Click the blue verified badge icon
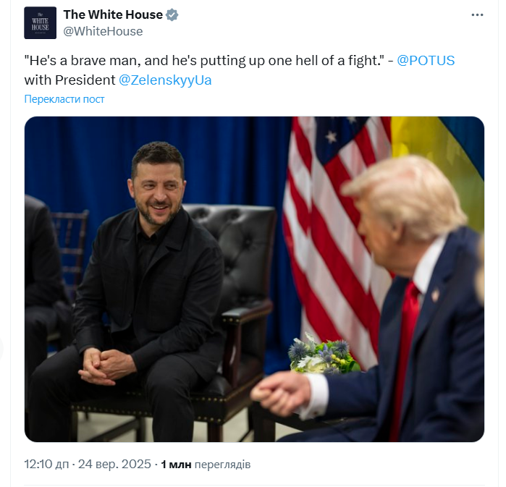The height and width of the screenshot is (487, 506). (172, 15)
